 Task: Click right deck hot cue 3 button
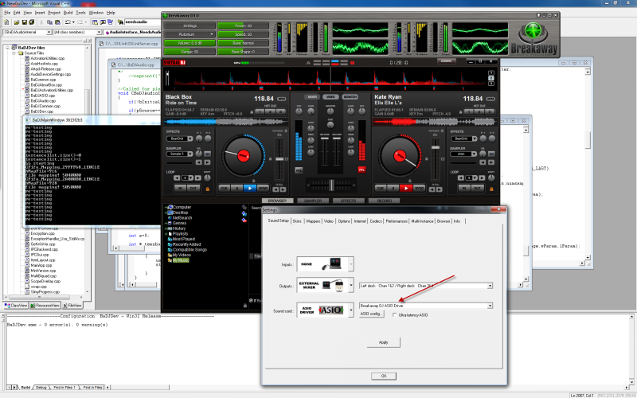(490, 111)
